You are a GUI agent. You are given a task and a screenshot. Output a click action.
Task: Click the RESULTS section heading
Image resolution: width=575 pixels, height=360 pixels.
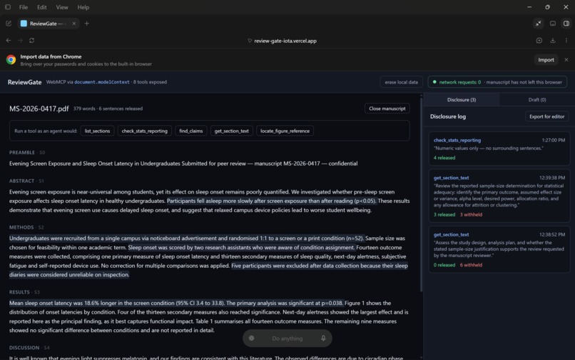tap(19, 292)
